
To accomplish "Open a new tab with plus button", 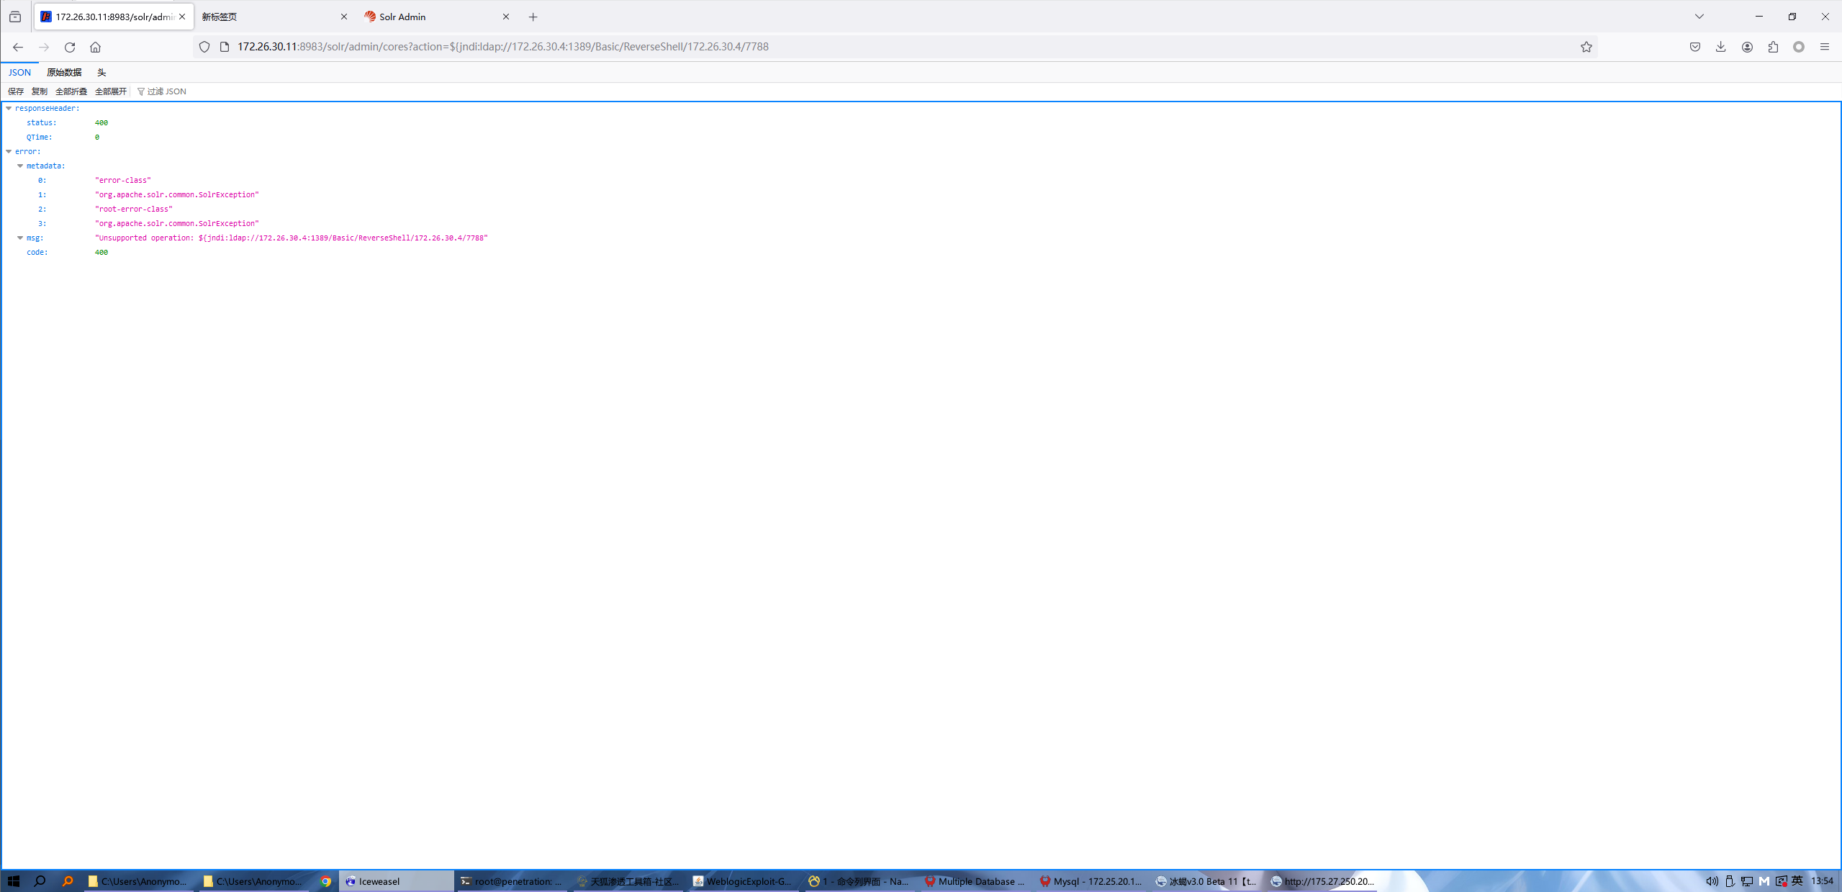I will pos(533,17).
